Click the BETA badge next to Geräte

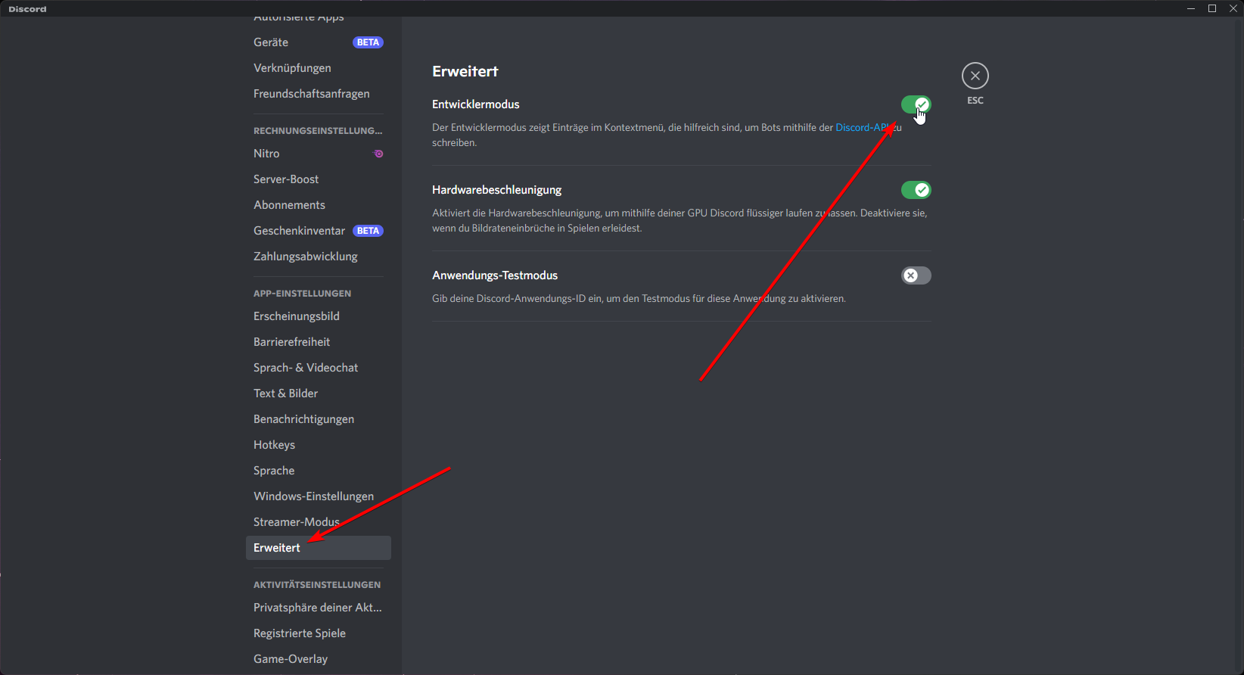368,42
